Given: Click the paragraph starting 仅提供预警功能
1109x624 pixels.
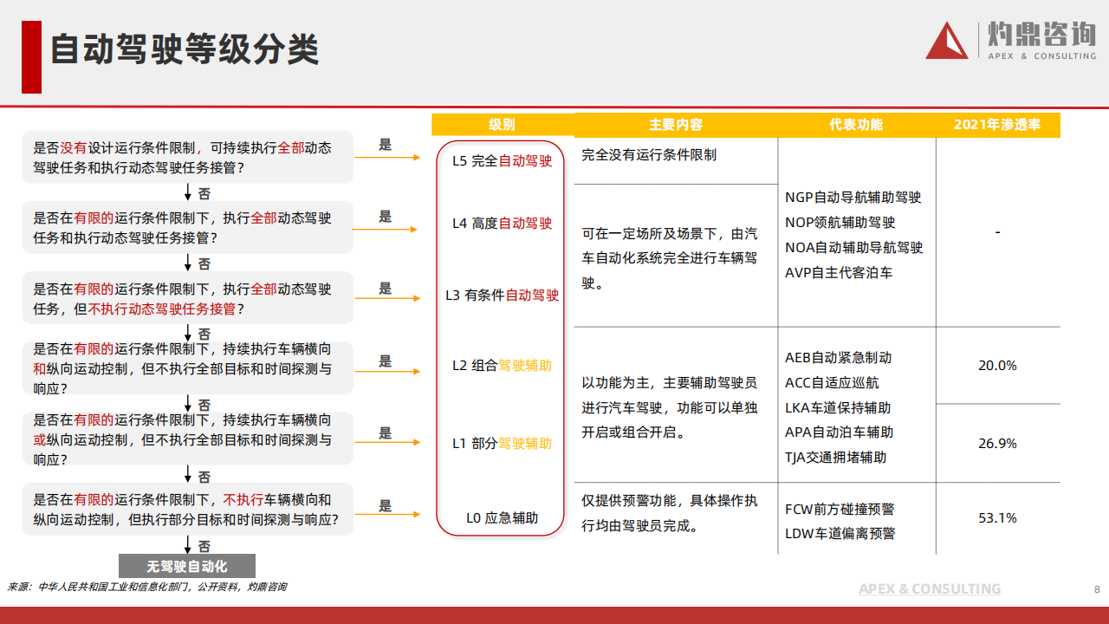Looking at the screenshot, I should coord(669,513).
